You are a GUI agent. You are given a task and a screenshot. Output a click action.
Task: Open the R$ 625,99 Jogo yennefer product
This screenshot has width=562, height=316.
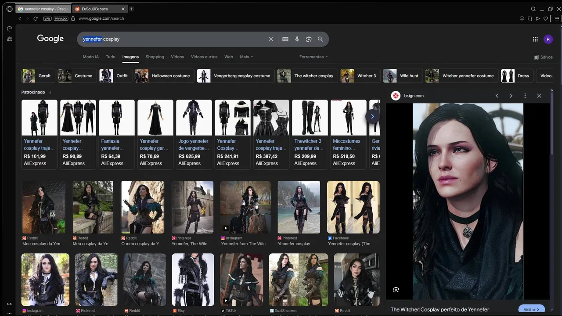coord(194,134)
